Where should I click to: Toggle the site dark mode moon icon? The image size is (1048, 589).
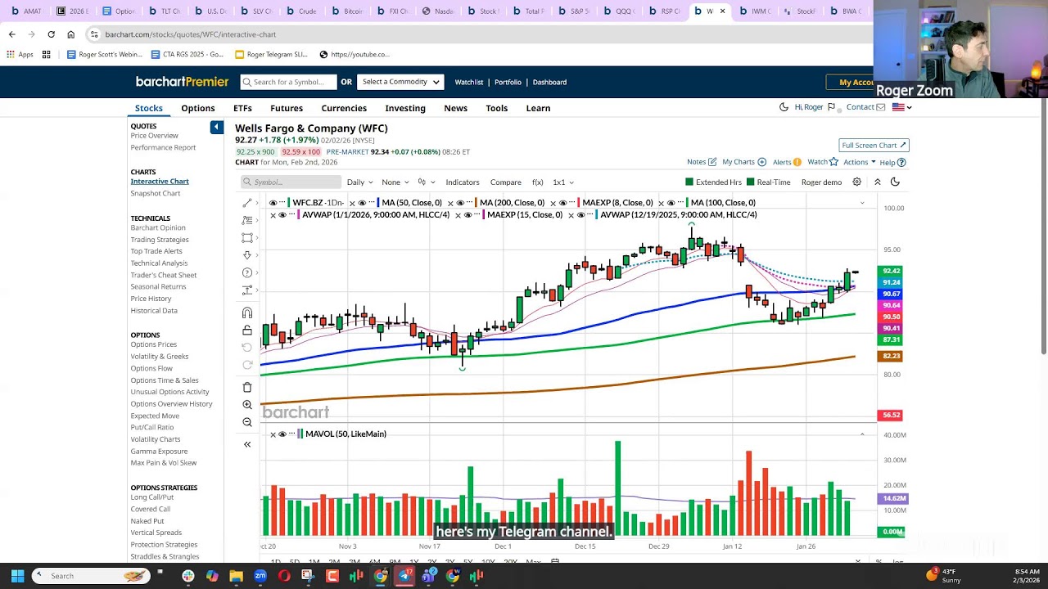point(784,107)
